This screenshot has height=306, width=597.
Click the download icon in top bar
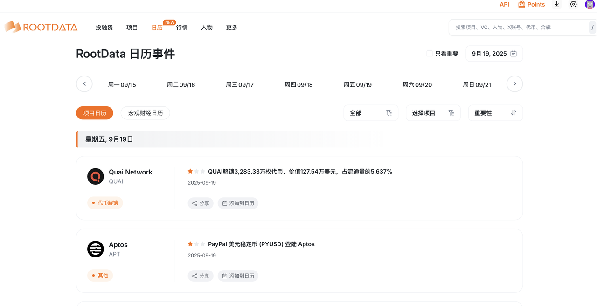[557, 5]
